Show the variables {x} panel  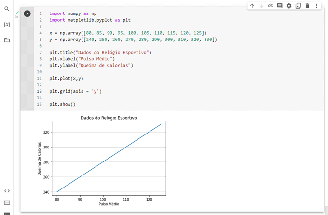[x=7, y=24]
